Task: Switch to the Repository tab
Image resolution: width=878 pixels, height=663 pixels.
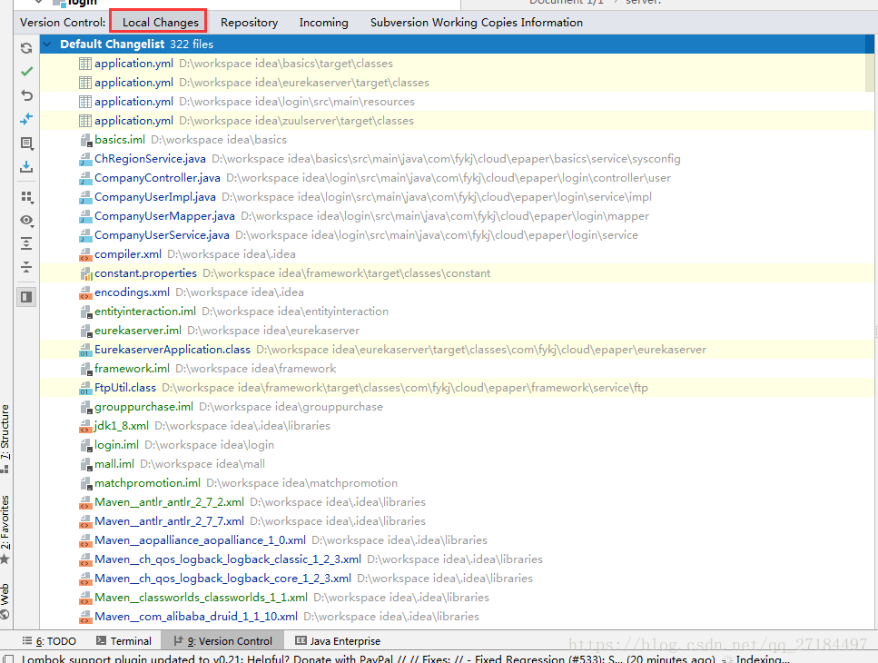Action: (x=248, y=22)
